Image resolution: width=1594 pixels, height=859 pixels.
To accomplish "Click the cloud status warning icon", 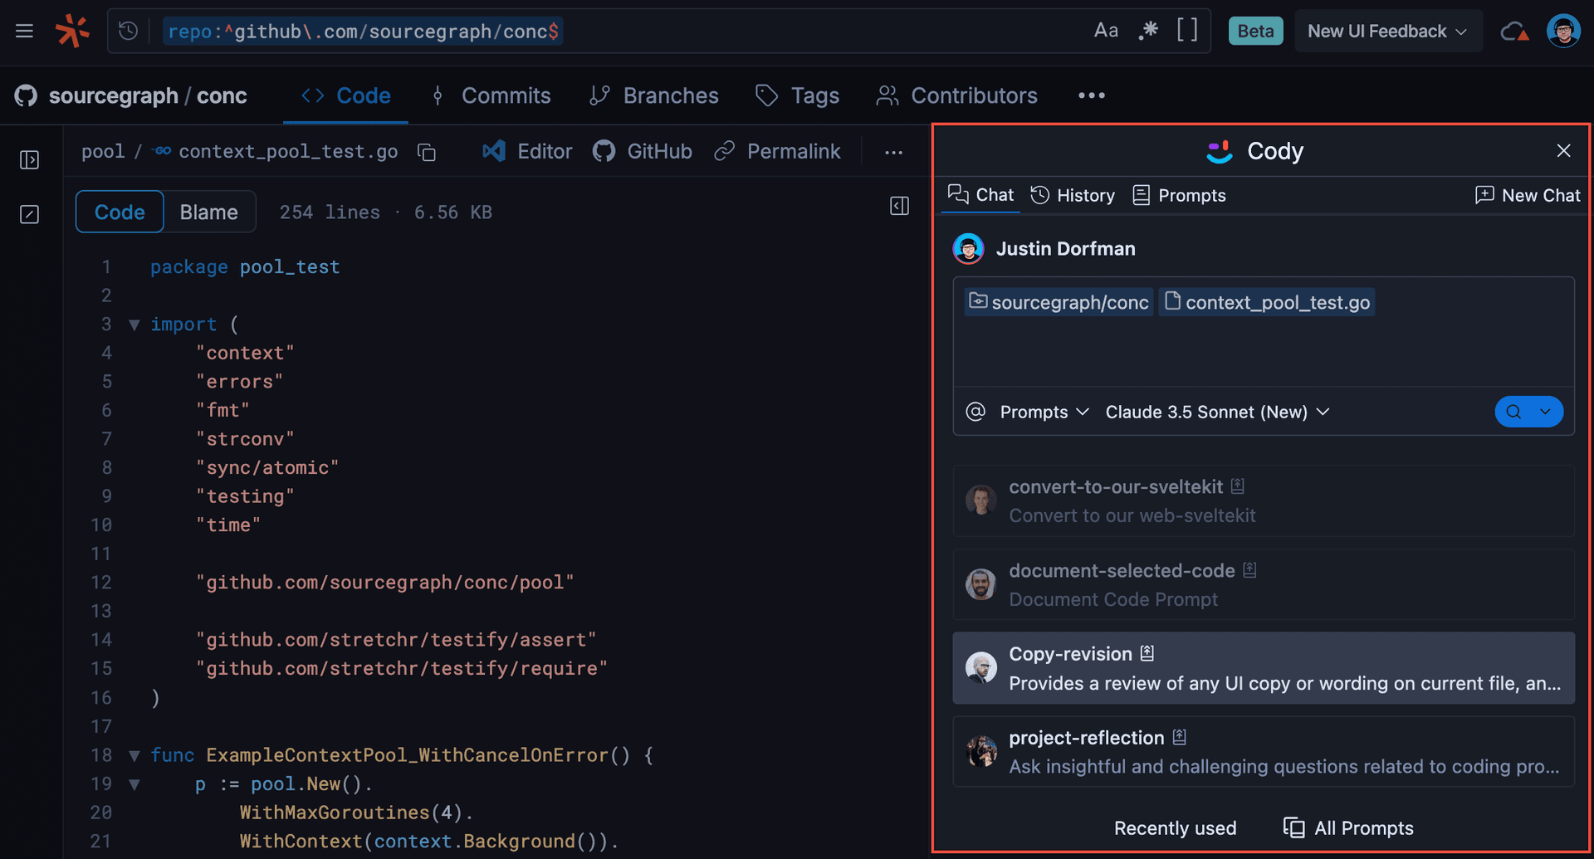I will [x=1514, y=32].
